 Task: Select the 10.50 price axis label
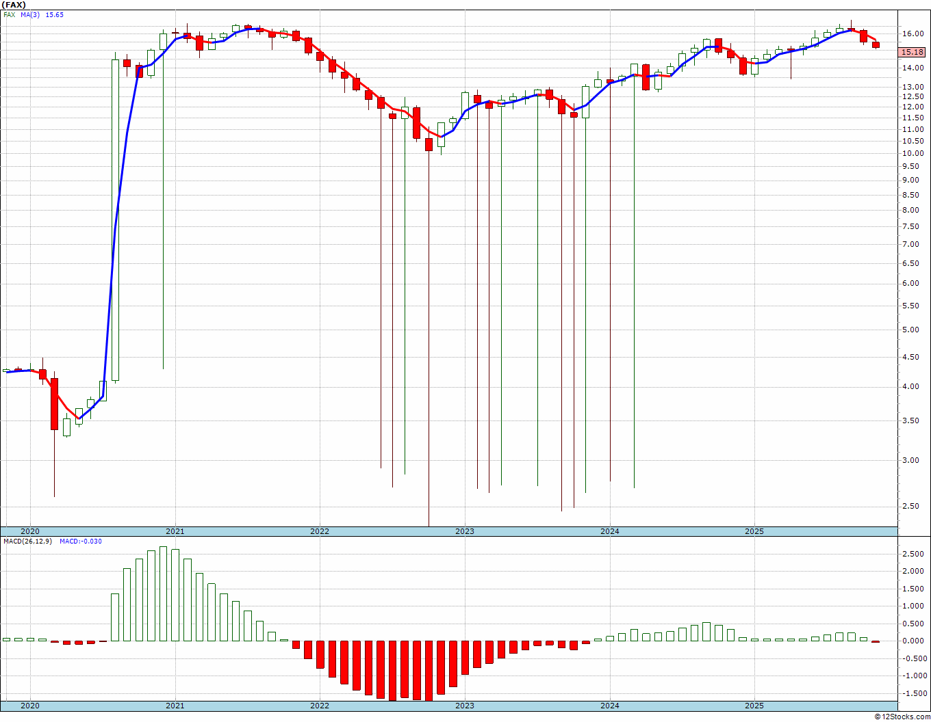point(912,141)
